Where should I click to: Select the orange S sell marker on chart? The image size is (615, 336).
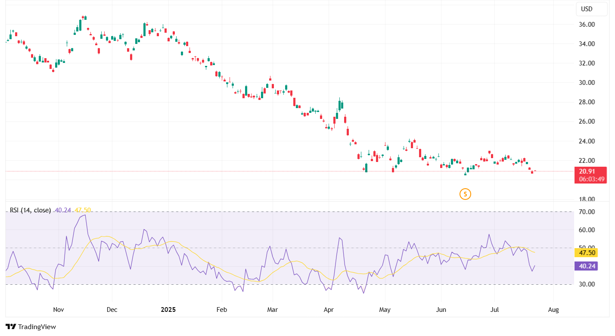[x=465, y=194]
